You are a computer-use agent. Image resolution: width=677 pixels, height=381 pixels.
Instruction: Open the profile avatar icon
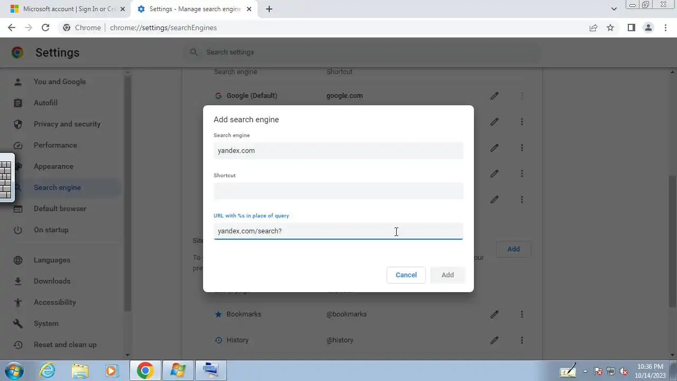click(x=648, y=28)
